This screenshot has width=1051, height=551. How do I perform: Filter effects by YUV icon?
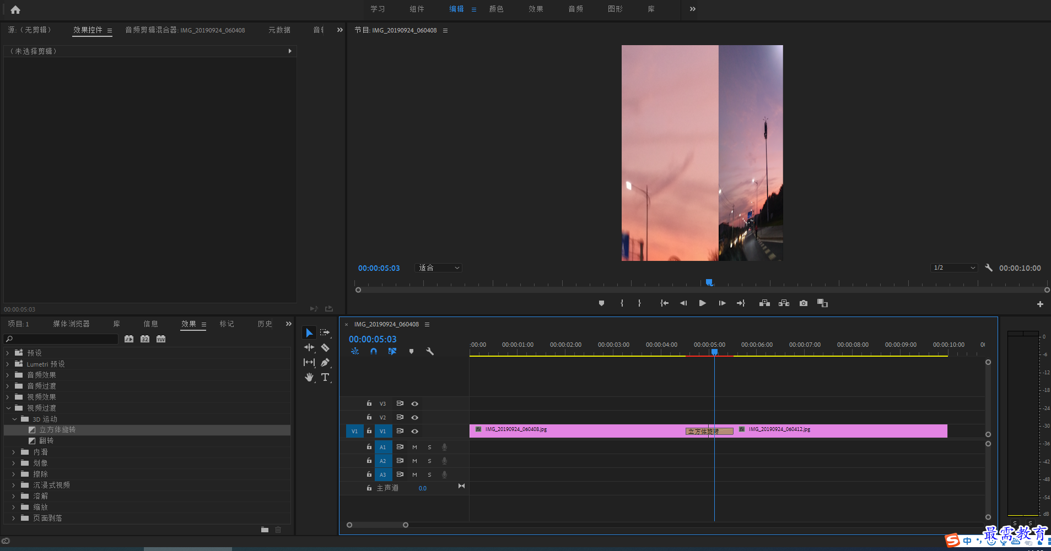tap(161, 339)
